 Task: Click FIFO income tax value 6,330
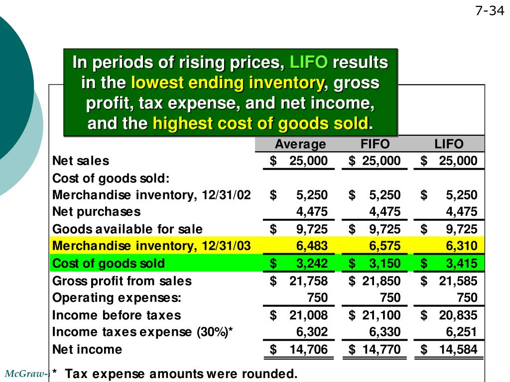tap(385, 332)
